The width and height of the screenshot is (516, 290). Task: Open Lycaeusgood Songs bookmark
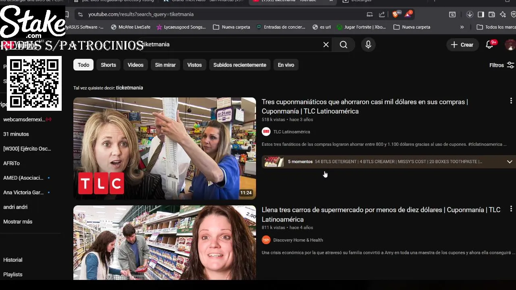coord(181,27)
